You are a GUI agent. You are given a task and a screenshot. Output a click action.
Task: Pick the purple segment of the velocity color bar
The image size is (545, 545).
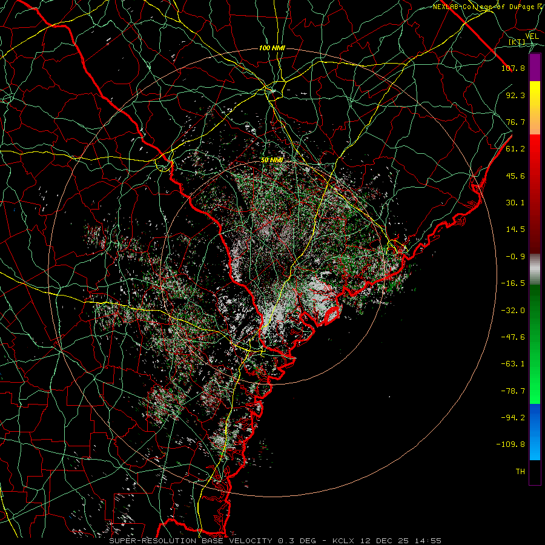pyautogui.click(x=535, y=68)
